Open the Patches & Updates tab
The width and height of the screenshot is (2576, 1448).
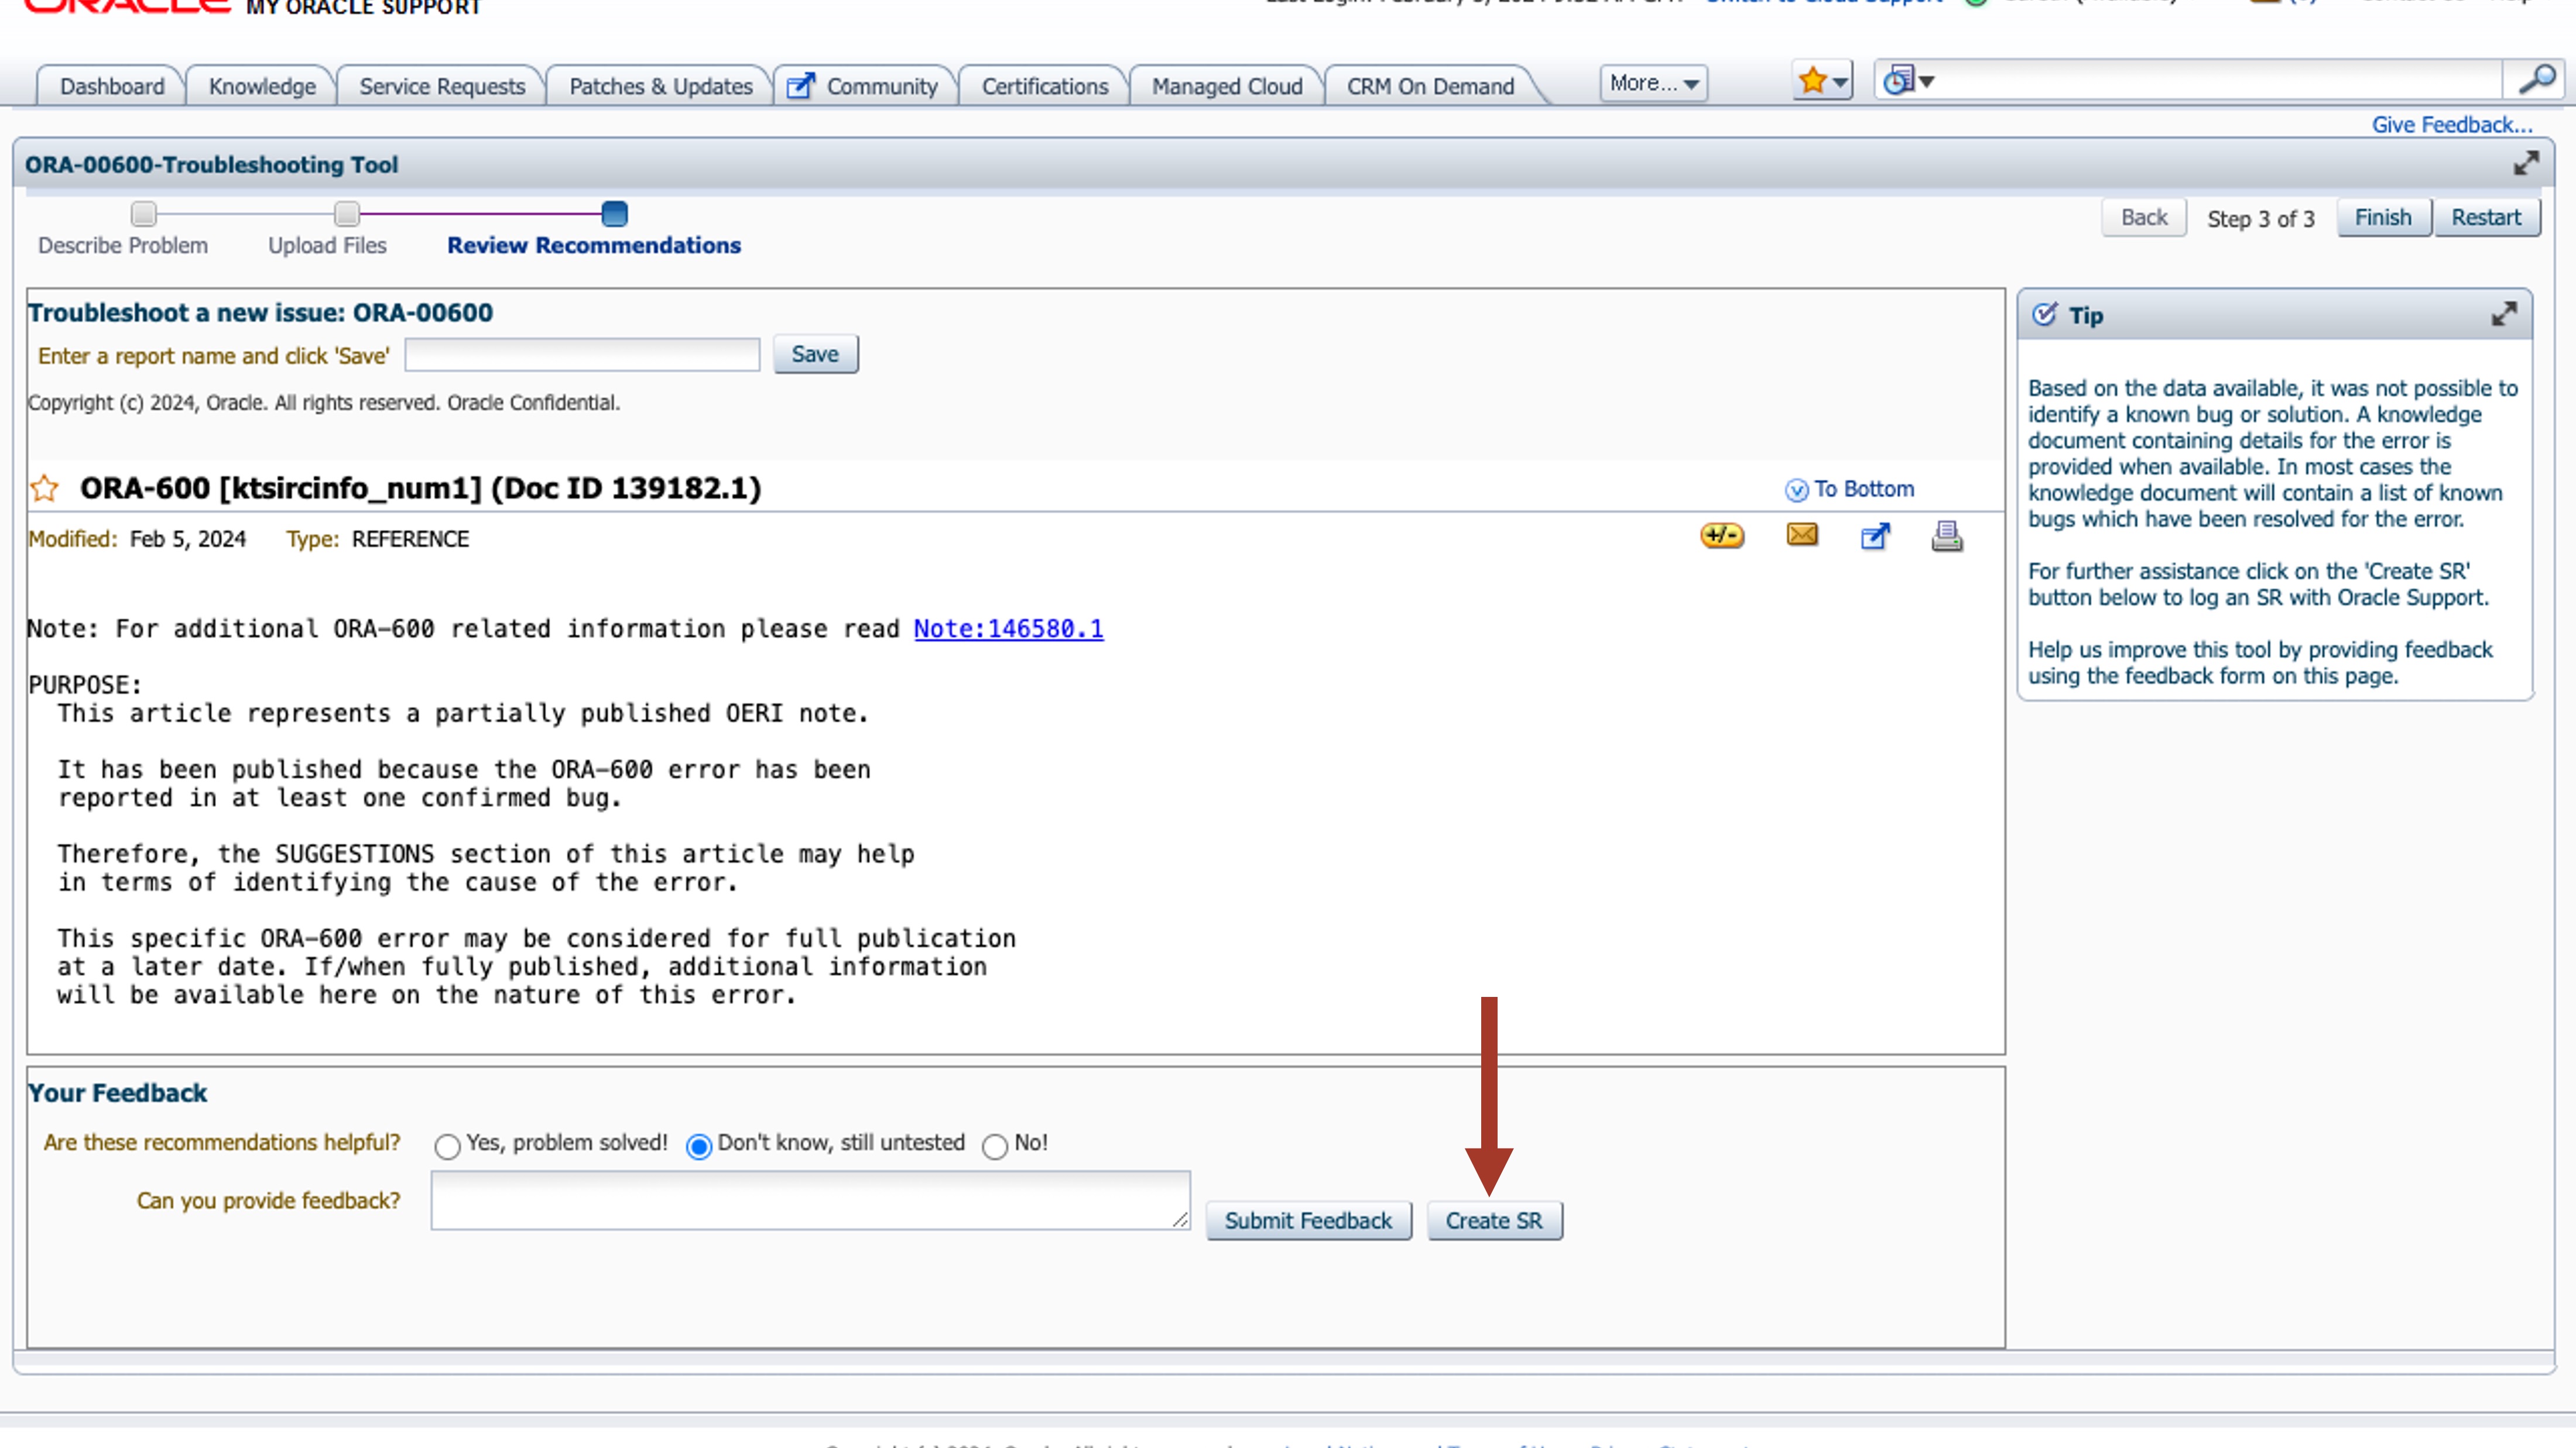coord(660,87)
